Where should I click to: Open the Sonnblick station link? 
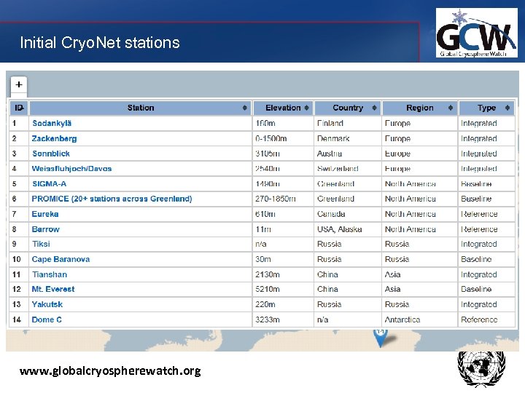tap(51, 154)
